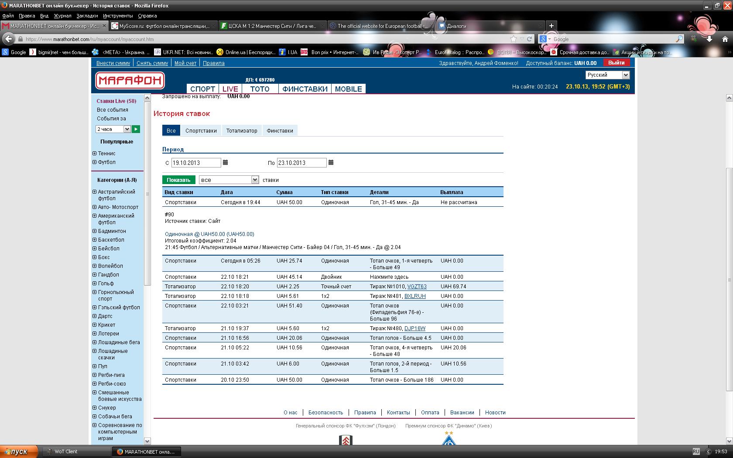
Task: Open the Google bookmark in bookmarks bar
Action: coord(14,52)
